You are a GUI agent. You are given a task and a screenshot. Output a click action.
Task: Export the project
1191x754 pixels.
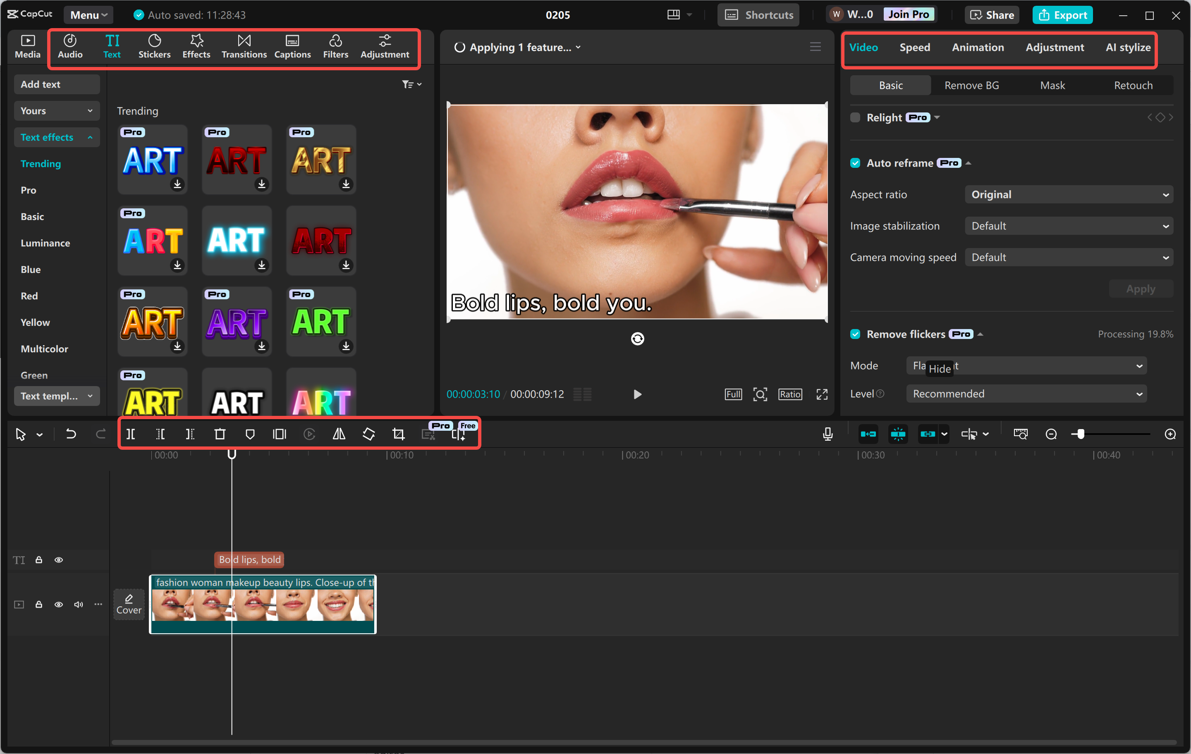click(1062, 15)
